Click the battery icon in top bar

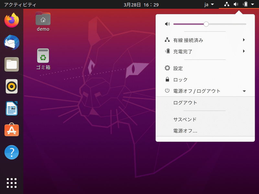245,4
